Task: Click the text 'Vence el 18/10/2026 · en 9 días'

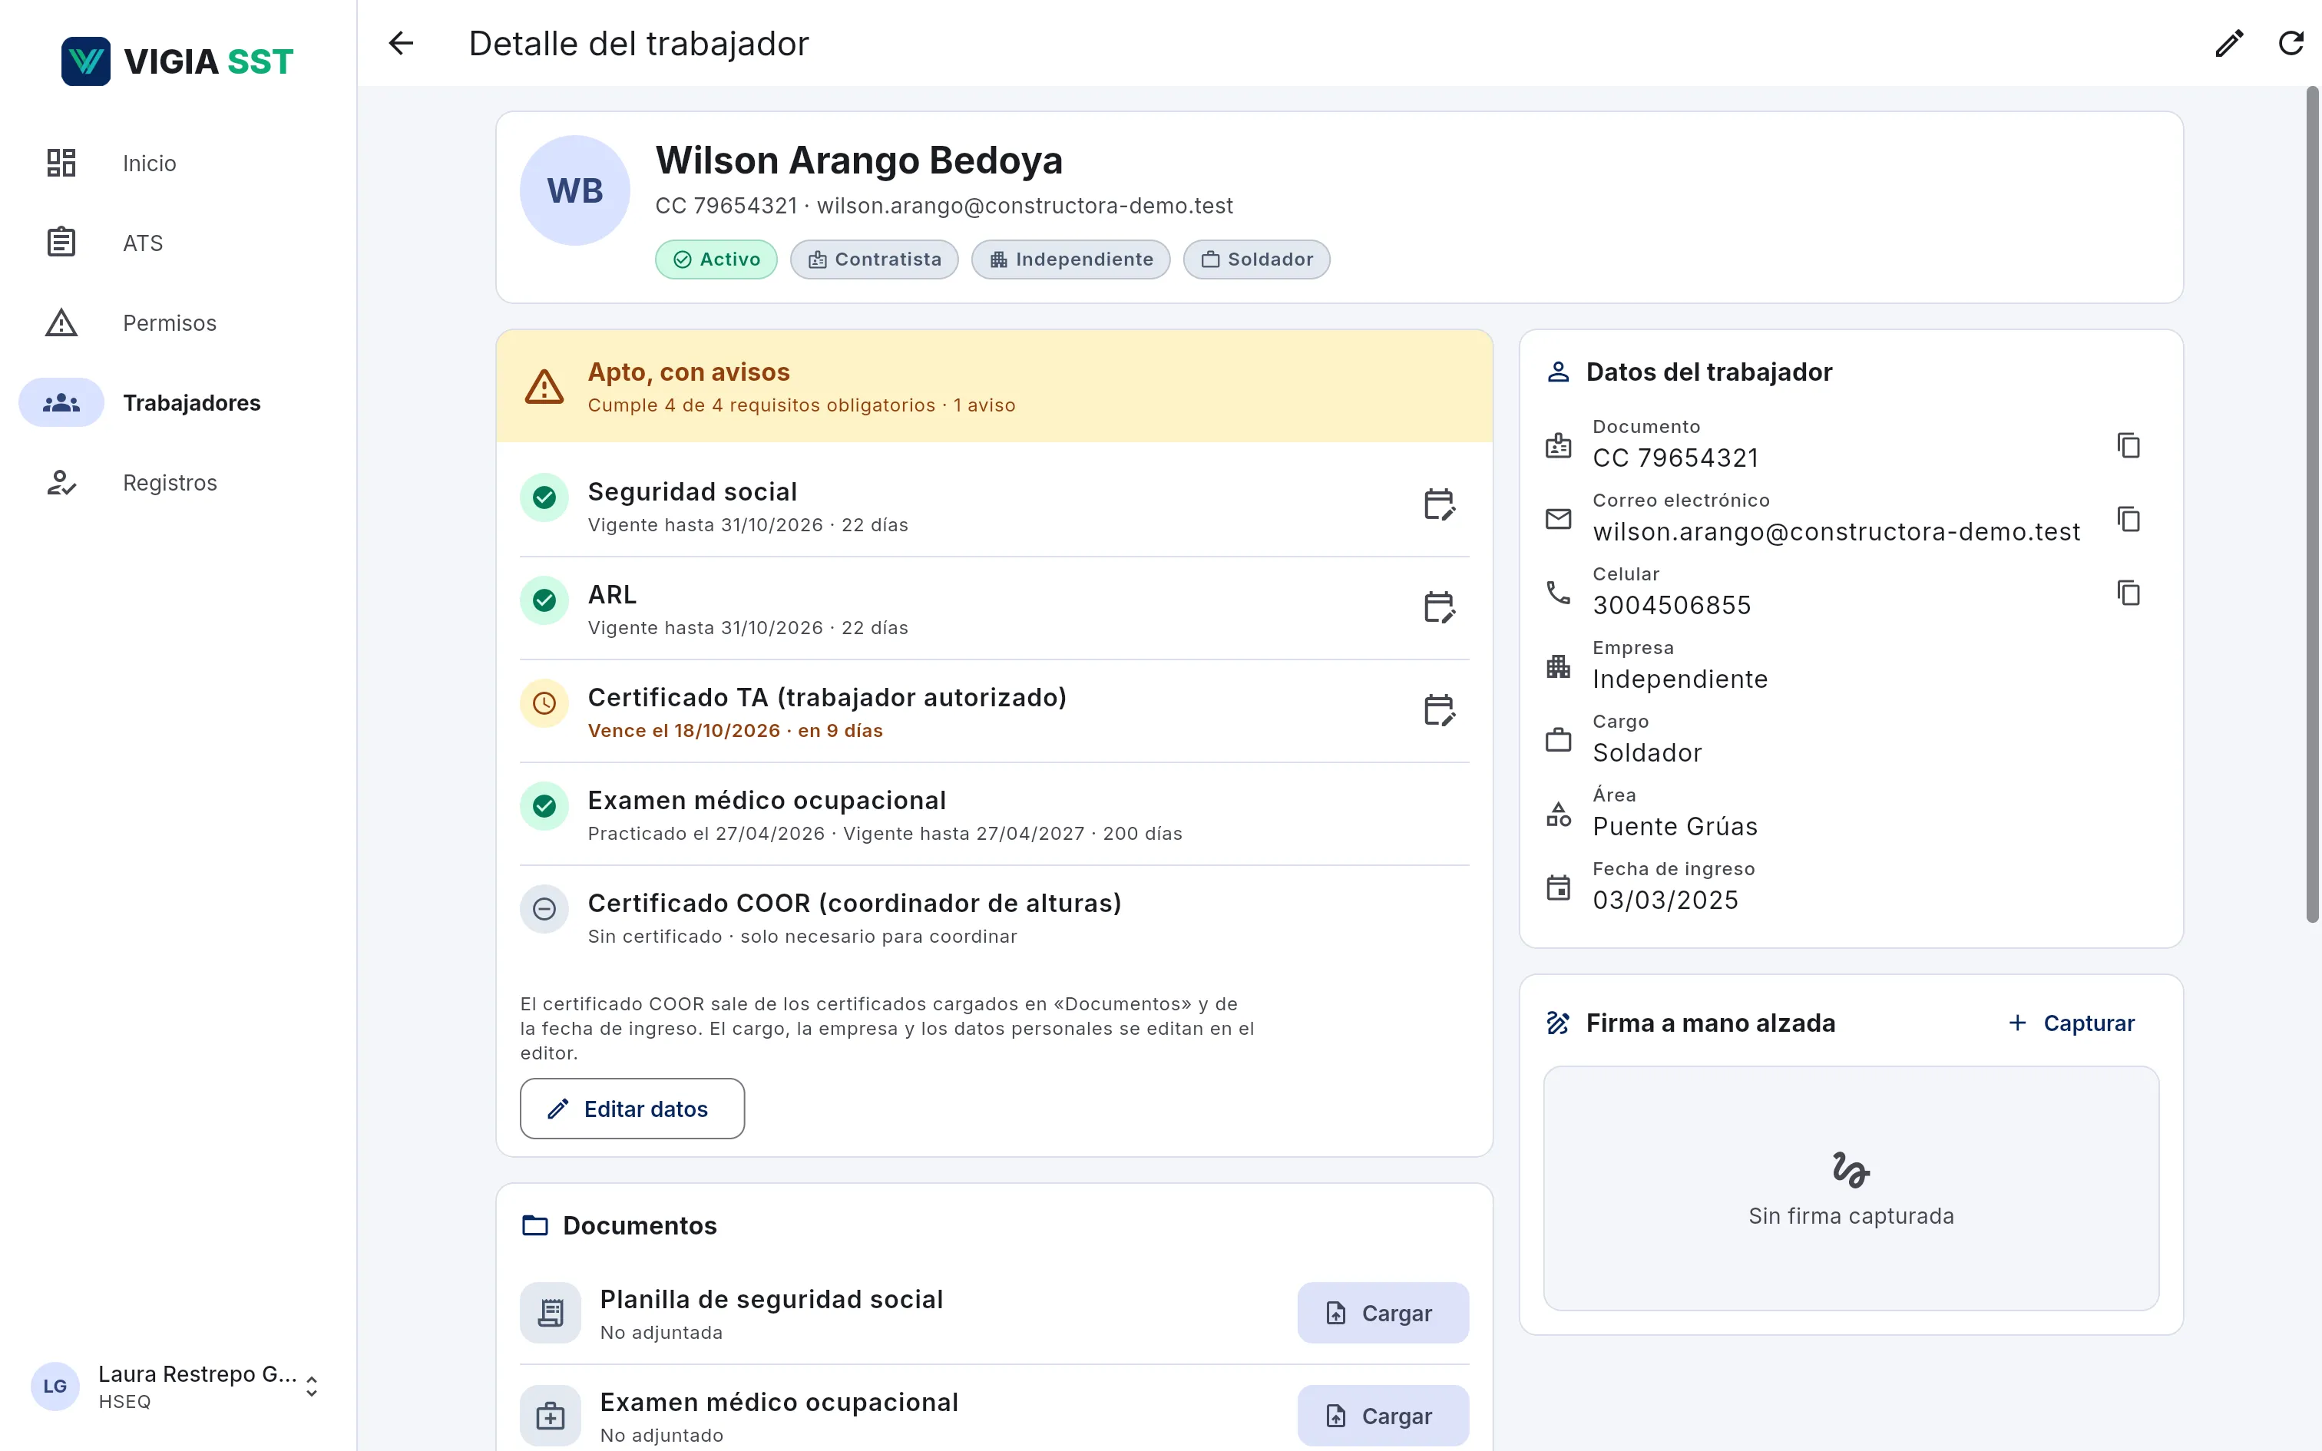Action: 735,731
